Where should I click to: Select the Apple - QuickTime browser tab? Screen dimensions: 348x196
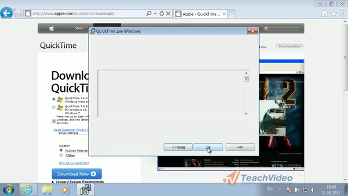[201, 14]
